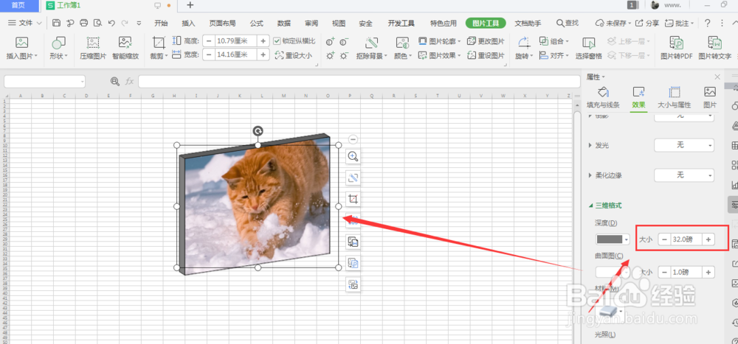The width and height of the screenshot is (738, 344).
Task: Click the rotate handle above the cat picture
Action: (258, 131)
